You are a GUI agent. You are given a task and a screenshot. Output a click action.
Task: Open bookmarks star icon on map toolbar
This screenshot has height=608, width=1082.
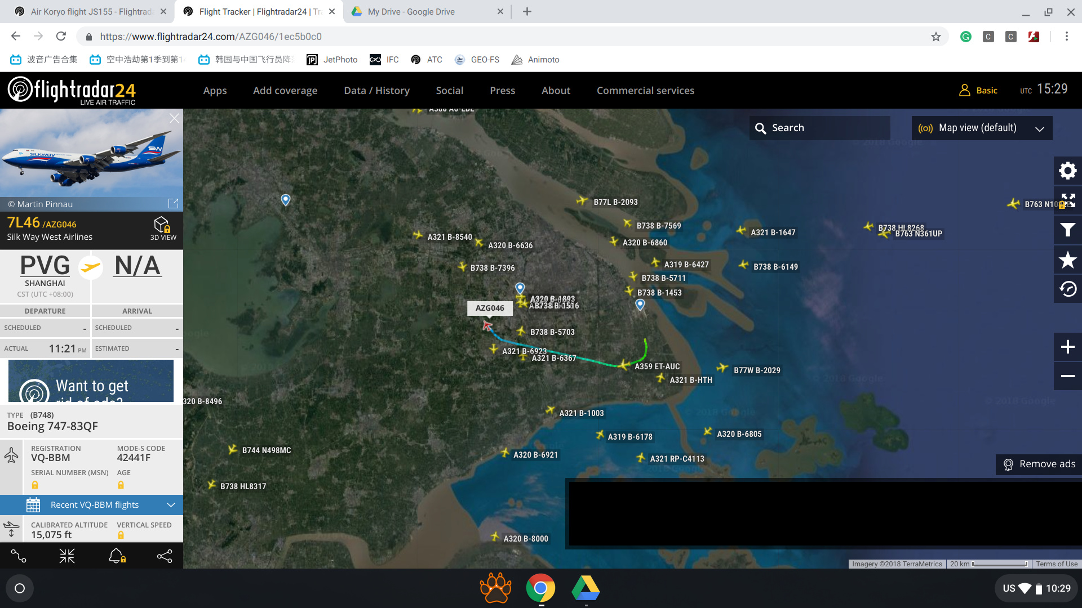(x=1067, y=260)
